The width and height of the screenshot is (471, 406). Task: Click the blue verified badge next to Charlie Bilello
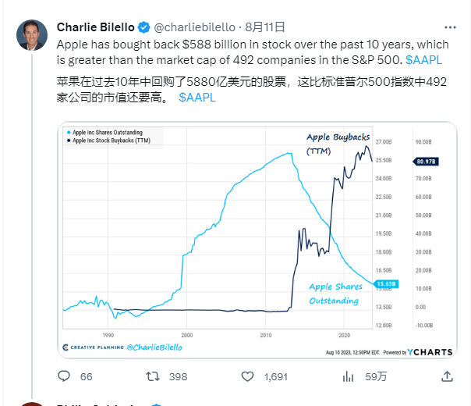pos(144,27)
